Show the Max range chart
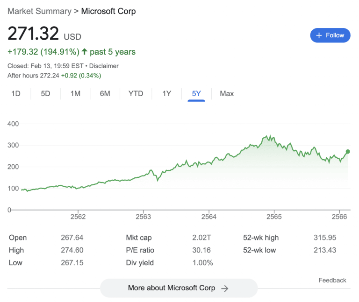 (227, 94)
